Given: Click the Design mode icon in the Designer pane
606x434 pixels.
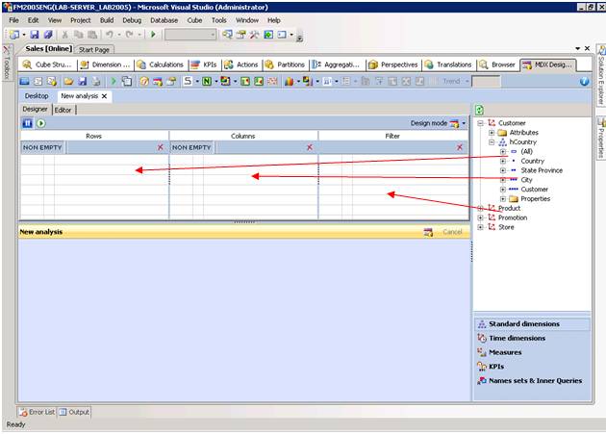Looking at the screenshot, I should coord(454,123).
